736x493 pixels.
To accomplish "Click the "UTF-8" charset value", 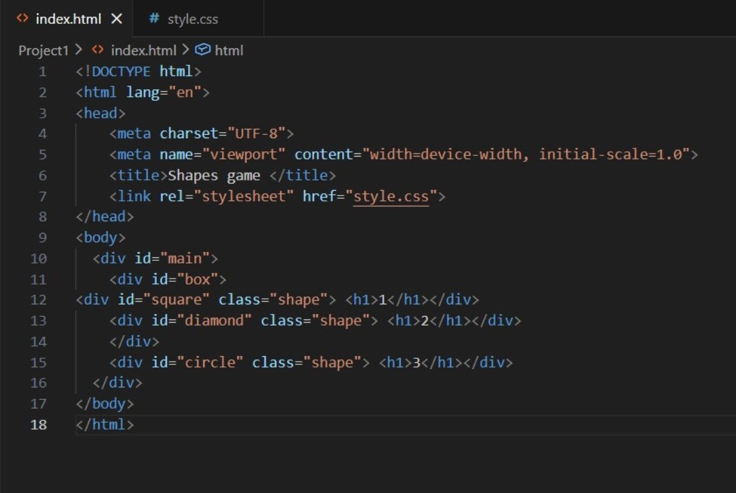I will (256, 133).
